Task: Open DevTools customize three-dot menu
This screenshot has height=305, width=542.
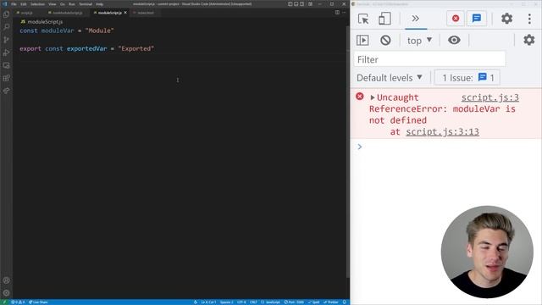Action: point(529,19)
